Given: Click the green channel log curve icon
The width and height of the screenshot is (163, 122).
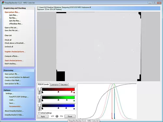Looking at the screenshot, I should click(x=39, y=99).
